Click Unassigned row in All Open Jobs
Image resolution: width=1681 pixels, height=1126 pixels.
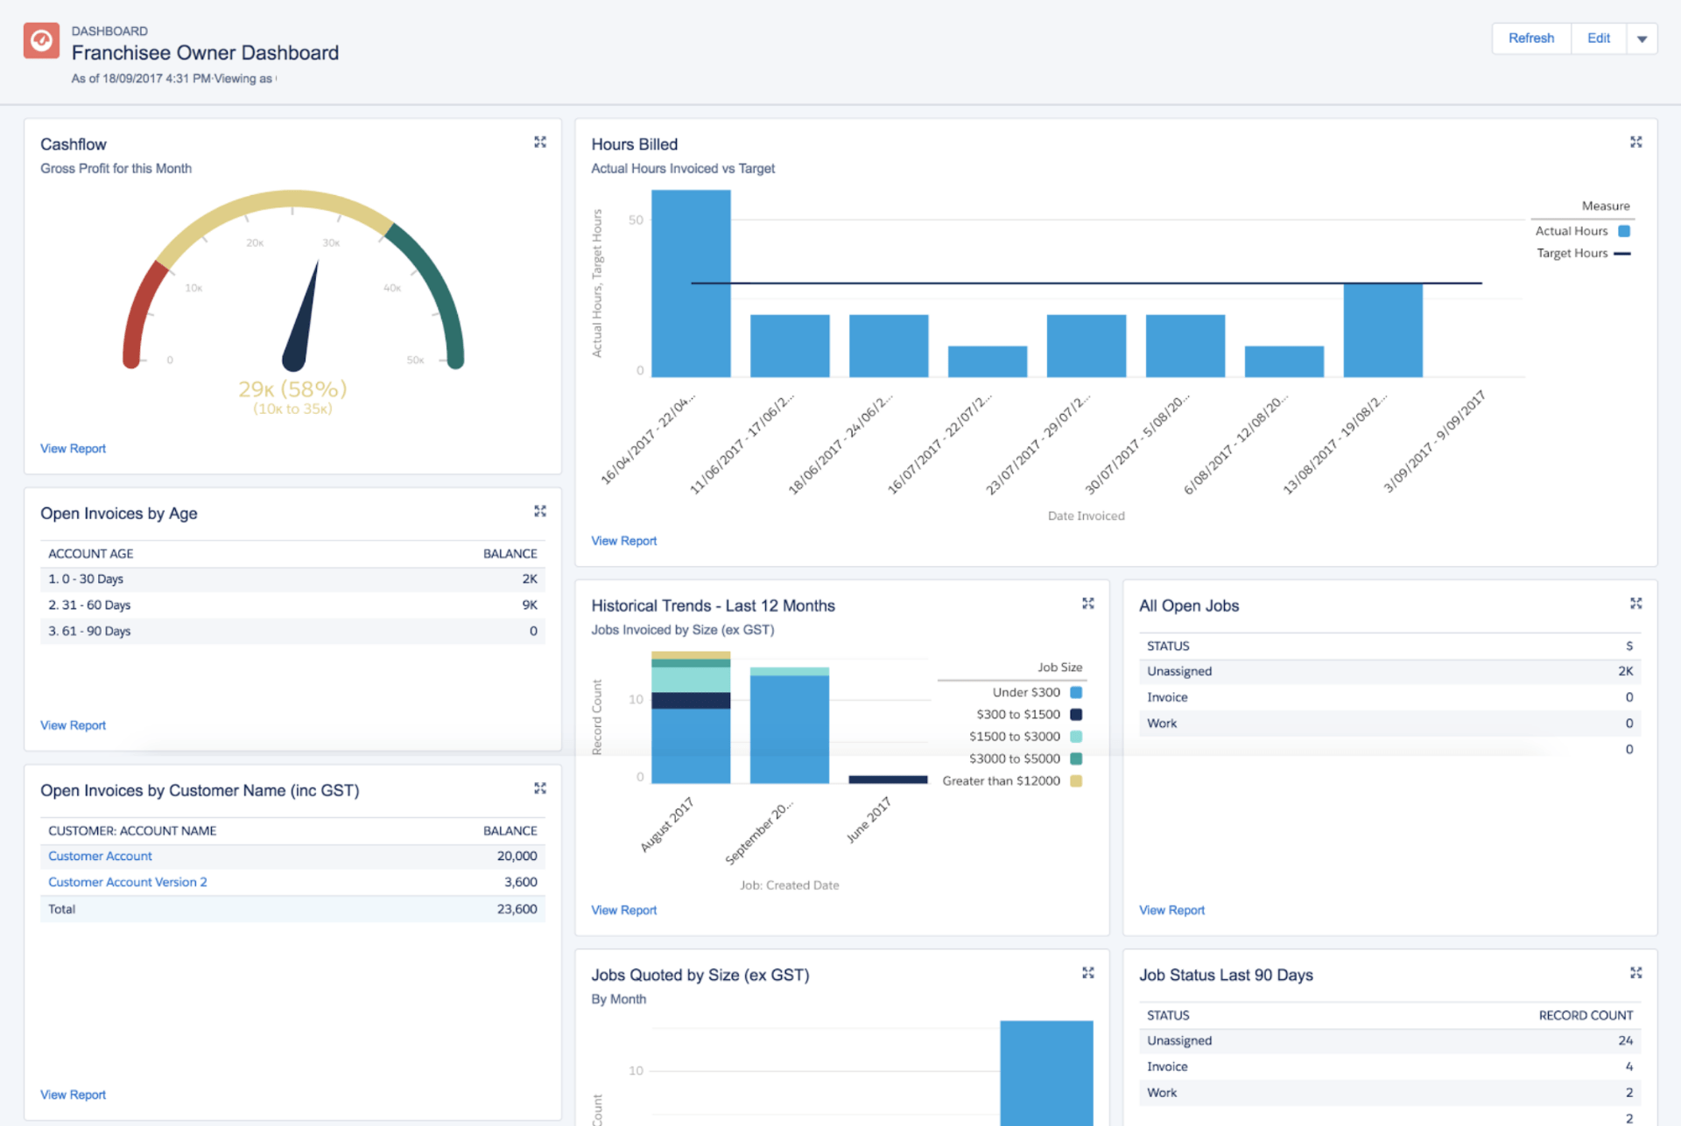pos(1389,671)
